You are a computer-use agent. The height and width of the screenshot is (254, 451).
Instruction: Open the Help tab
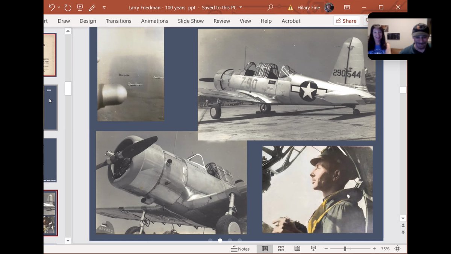(x=266, y=21)
